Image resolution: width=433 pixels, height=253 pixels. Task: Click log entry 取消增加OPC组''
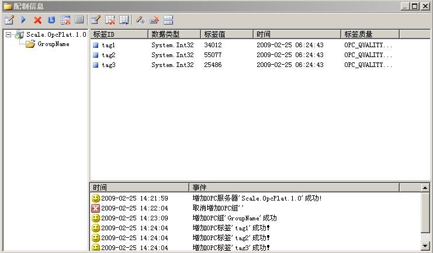tap(218, 208)
